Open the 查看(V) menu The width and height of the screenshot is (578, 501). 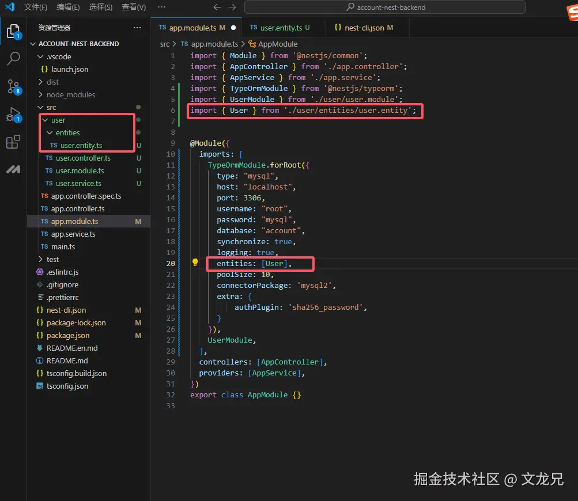pyautogui.click(x=134, y=7)
